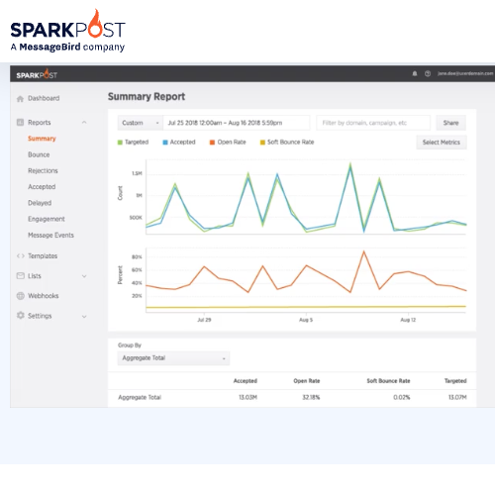
Task: Open the help question mark icon
Action: click(428, 73)
